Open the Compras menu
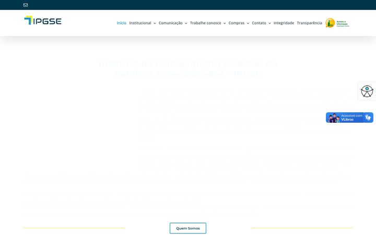The image size is (376, 235). (x=237, y=23)
